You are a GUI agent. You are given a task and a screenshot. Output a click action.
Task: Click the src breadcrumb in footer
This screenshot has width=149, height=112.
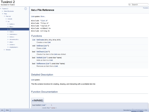click(2, 110)
